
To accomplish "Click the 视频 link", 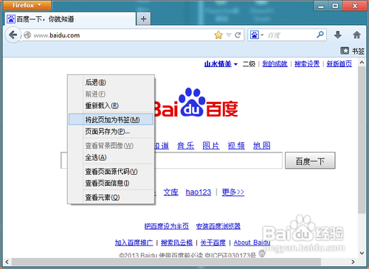I will [x=236, y=146].
